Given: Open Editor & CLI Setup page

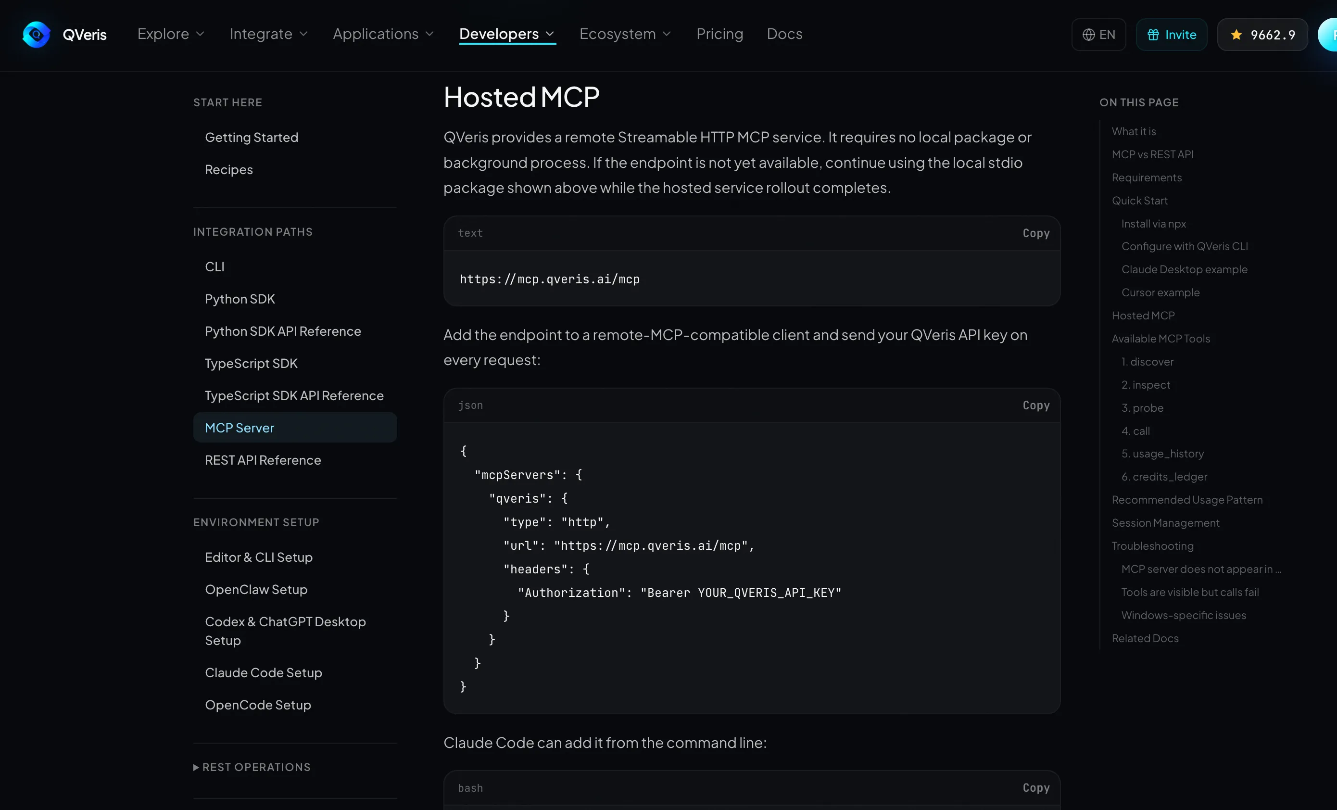Looking at the screenshot, I should tap(258, 557).
